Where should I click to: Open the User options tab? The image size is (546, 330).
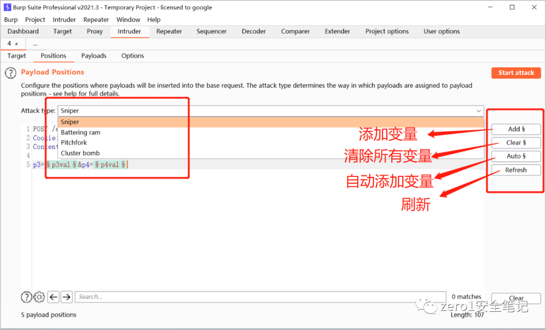pyautogui.click(x=441, y=31)
